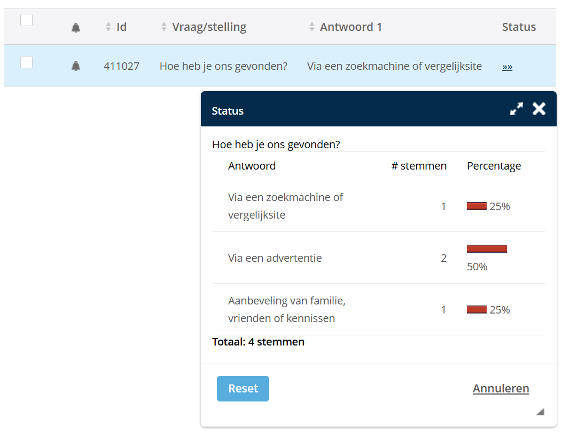
Task: Click 'Via een advertentie' answer in dialog
Action: [x=275, y=258]
